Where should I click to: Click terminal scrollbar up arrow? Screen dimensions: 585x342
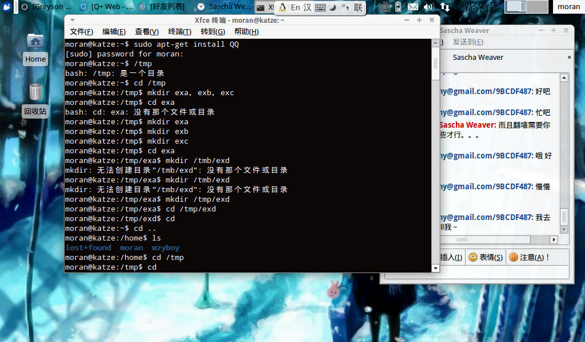435,43
